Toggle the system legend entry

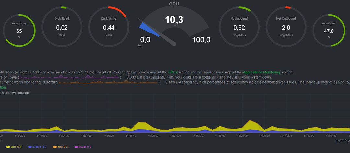pyautogui.click(x=37, y=147)
